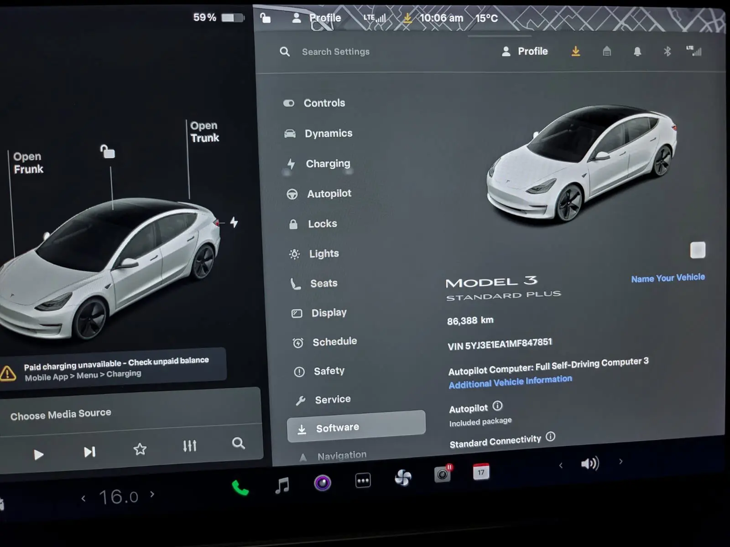
Task: Tap the software download arrow in settings header
Action: pyautogui.click(x=576, y=51)
